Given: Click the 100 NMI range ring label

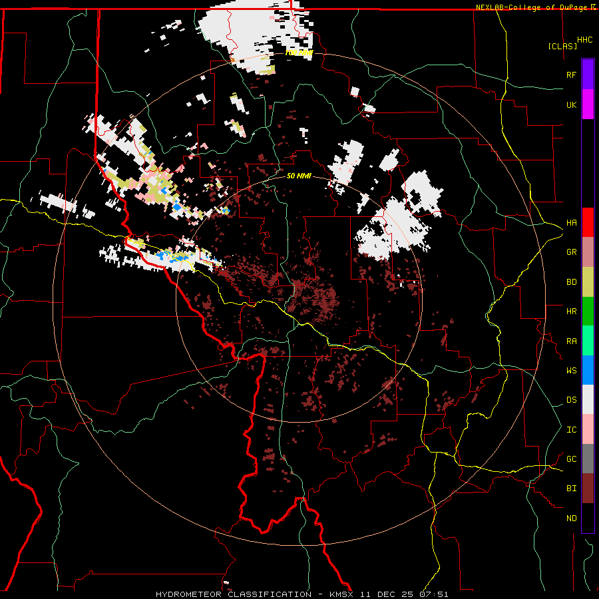Looking at the screenshot, I should (x=299, y=53).
